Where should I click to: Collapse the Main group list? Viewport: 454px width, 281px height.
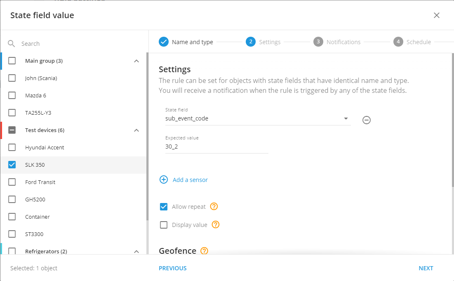[x=136, y=61]
